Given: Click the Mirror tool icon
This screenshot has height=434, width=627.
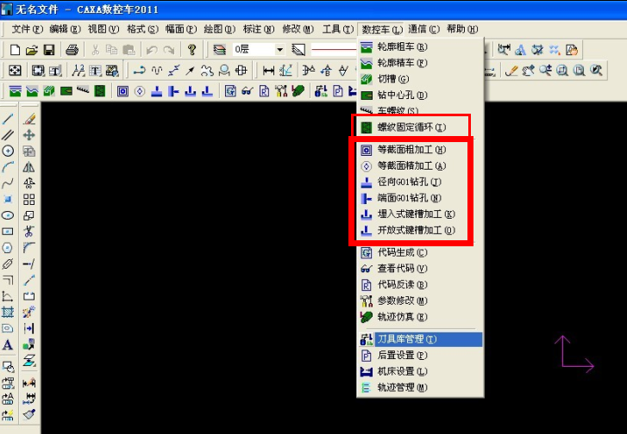Looking at the screenshot, I should point(28,167).
